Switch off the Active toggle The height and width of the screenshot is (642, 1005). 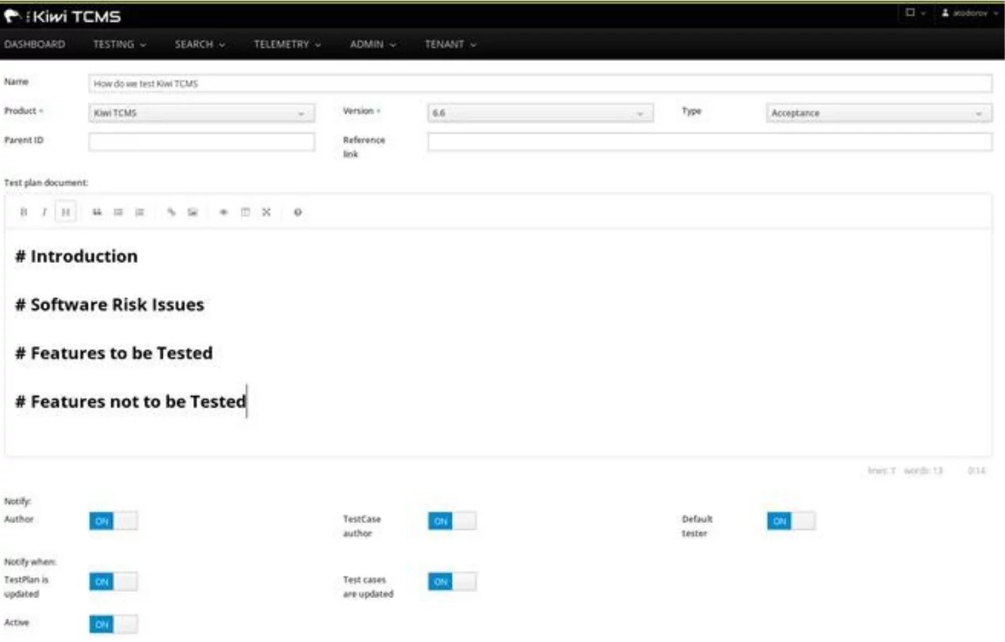click(113, 625)
